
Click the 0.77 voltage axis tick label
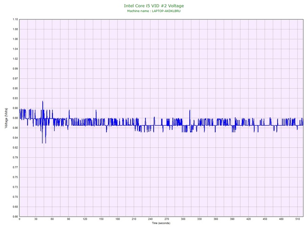coord(15,167)
